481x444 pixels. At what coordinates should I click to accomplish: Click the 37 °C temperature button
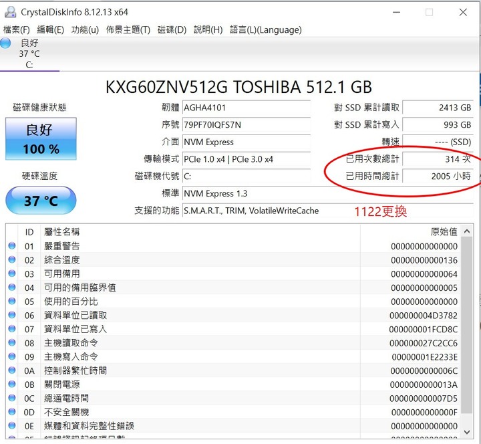tap(41, 201)
